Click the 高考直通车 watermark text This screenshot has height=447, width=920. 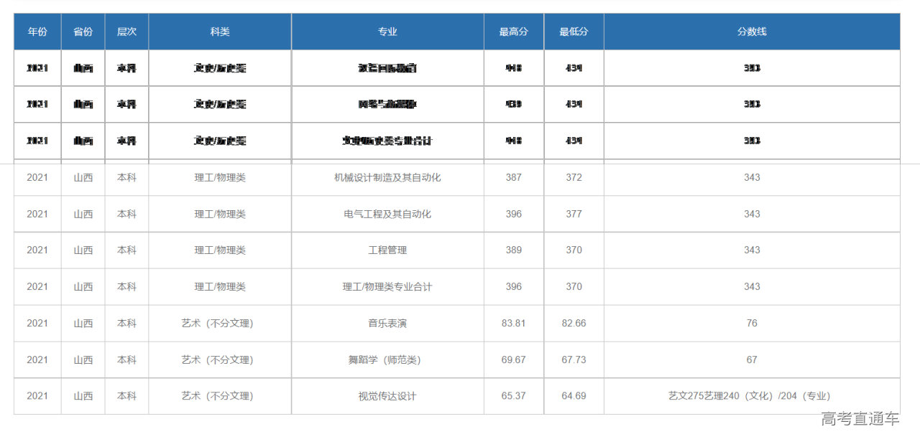860,419
